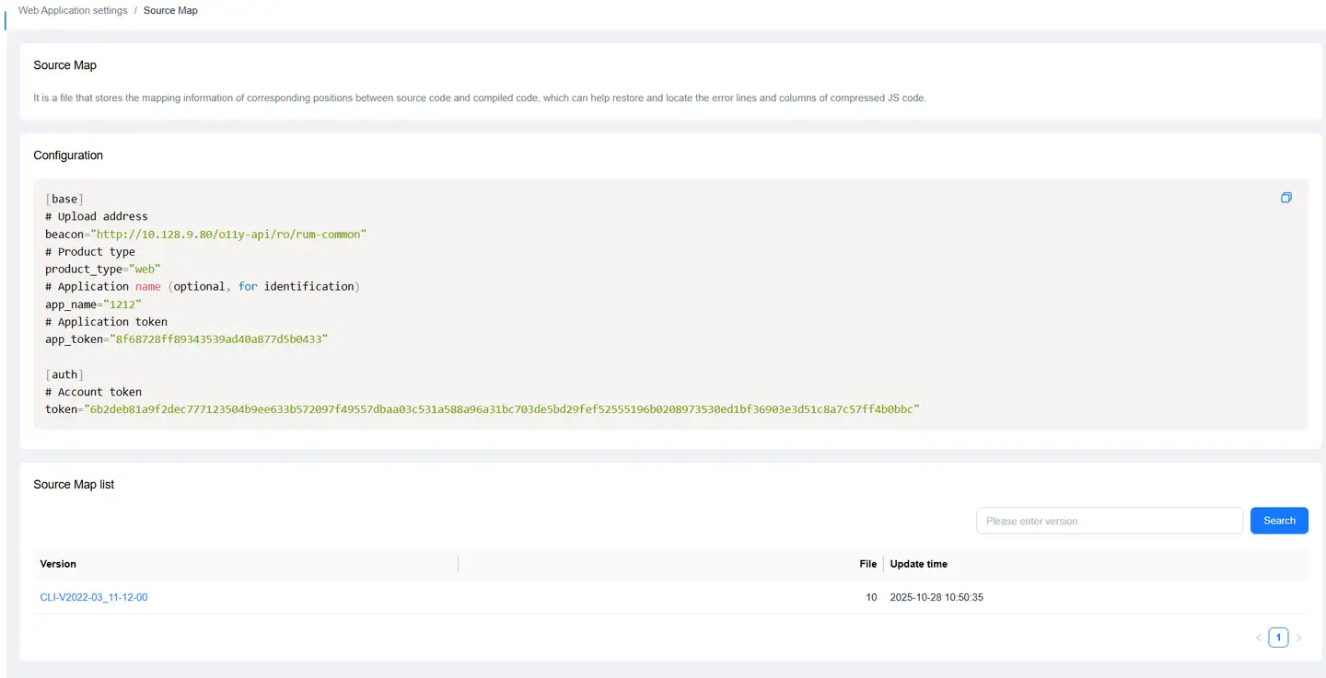Go to next page arrow
Viewport: 1326px width, 678px height.
(x=1298, y=638)
